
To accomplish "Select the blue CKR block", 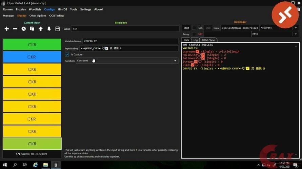I will 32,57.
